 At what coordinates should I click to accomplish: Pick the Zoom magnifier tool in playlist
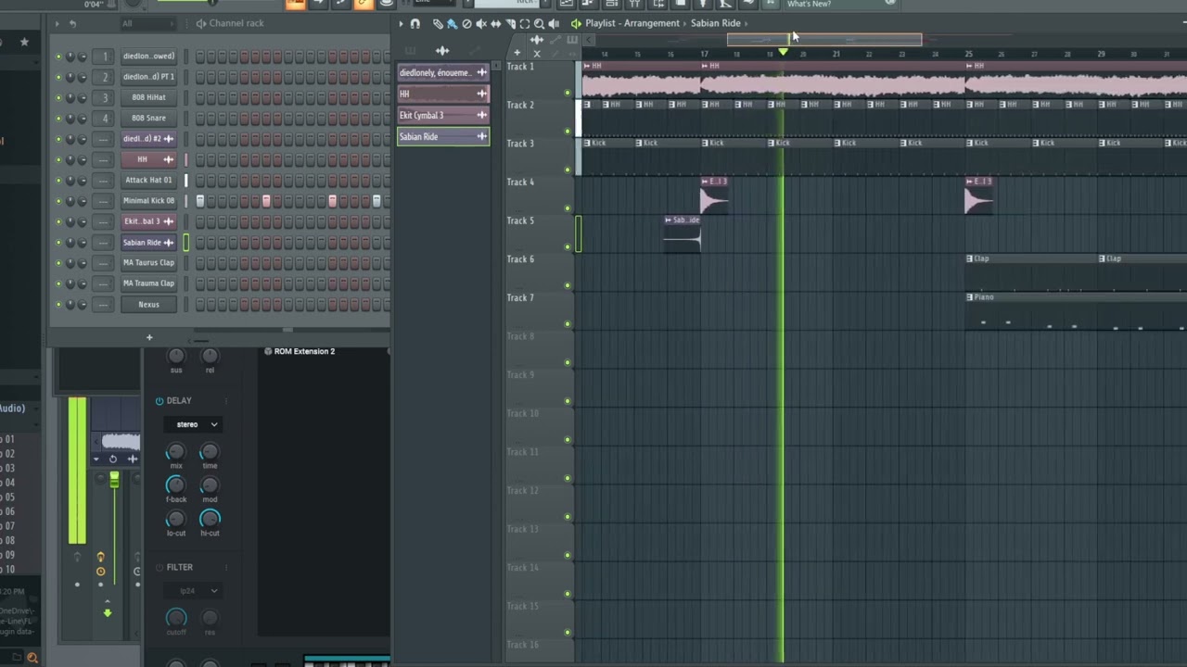coord(539,23)
